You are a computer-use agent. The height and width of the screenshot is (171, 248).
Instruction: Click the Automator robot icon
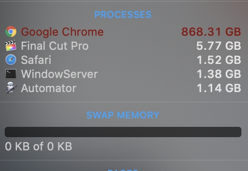(x=11, y=87)
